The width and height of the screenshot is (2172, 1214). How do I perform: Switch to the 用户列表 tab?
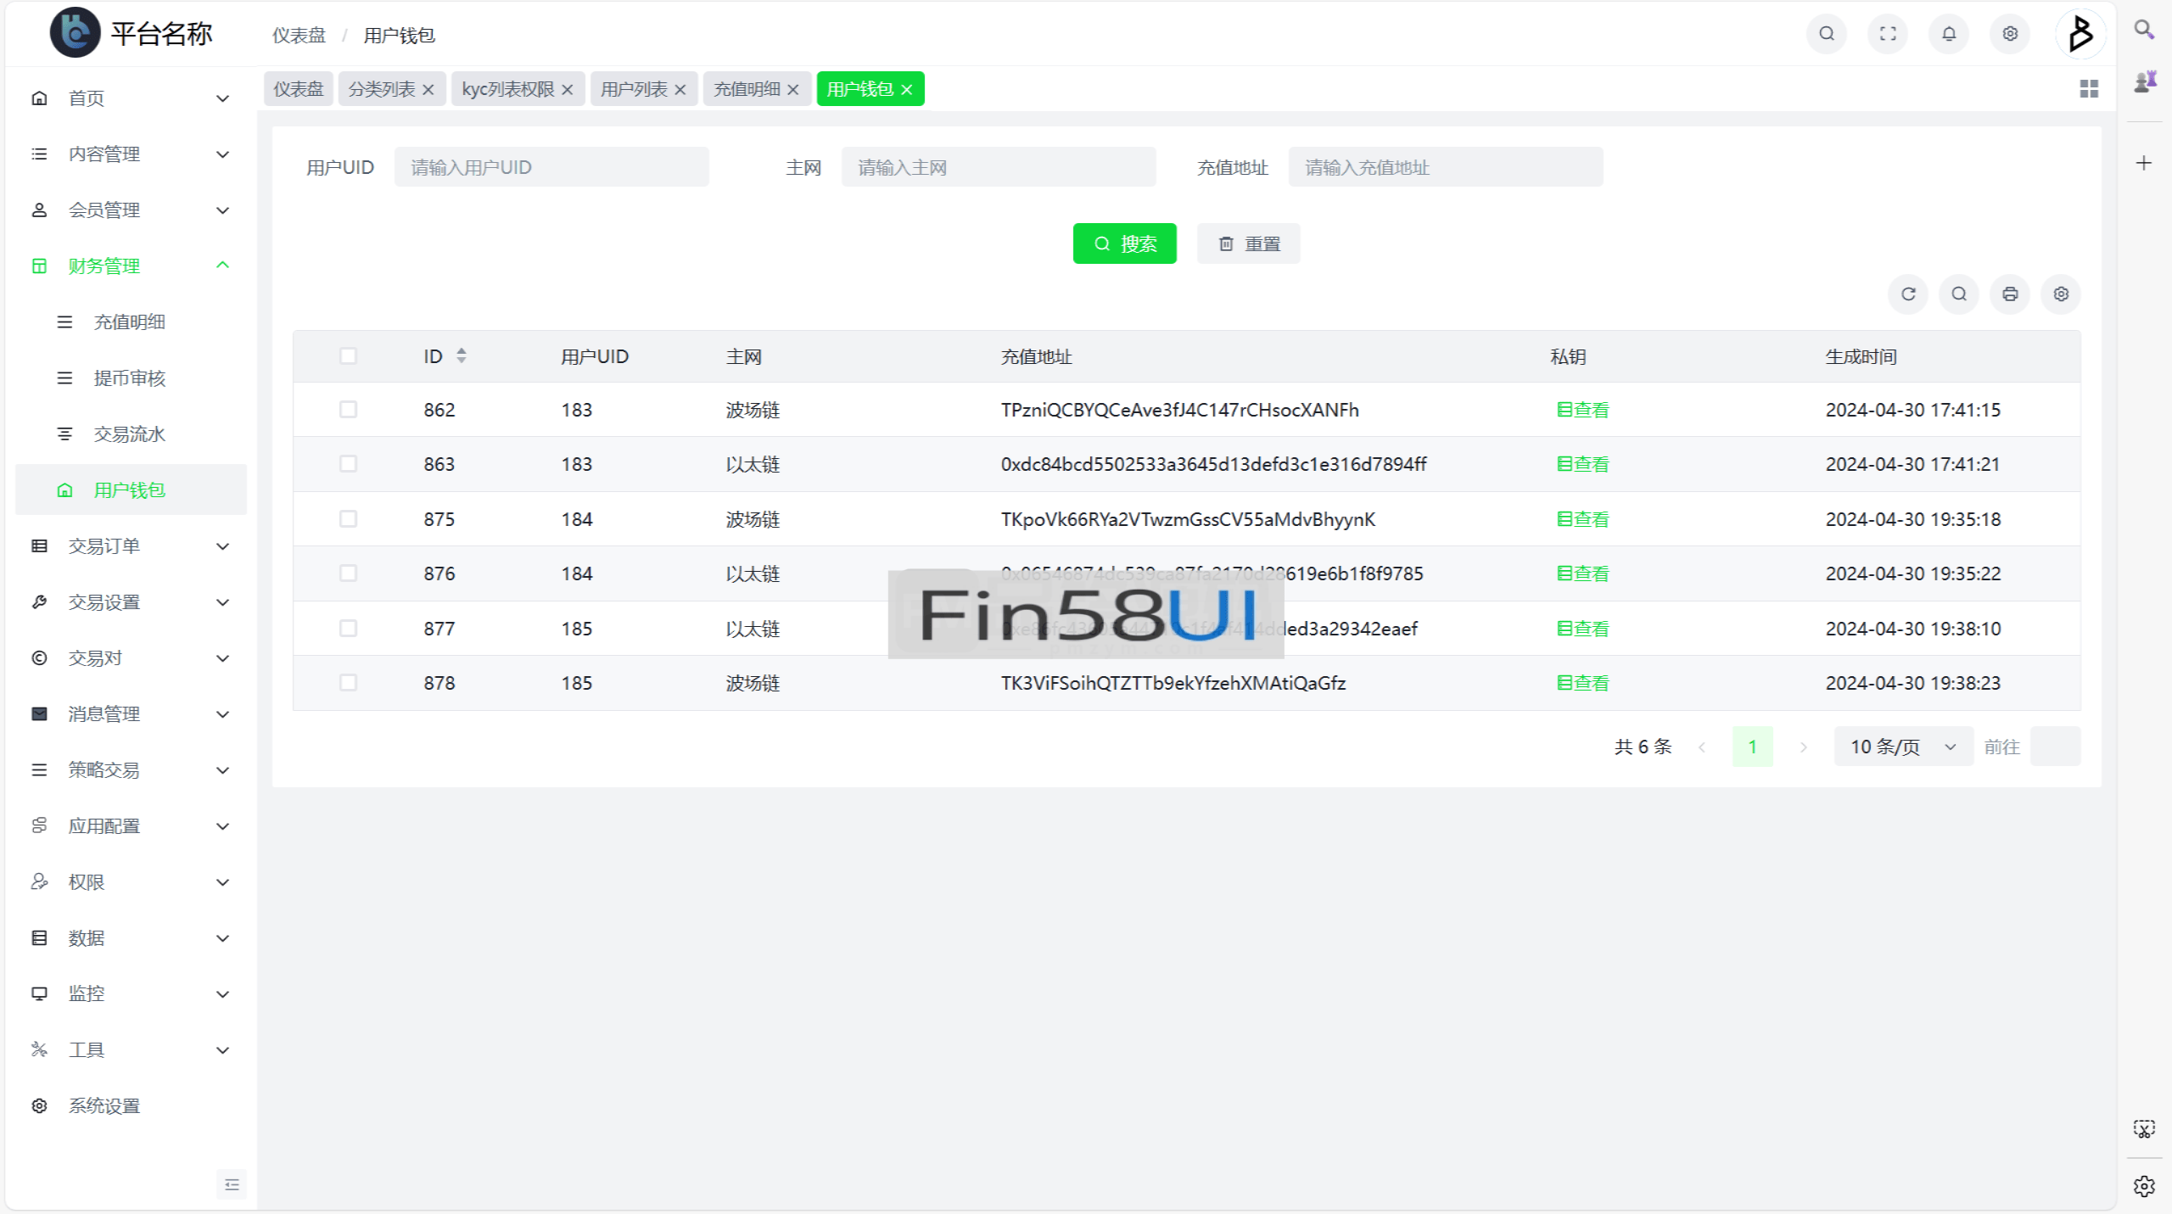click(634, 89)
